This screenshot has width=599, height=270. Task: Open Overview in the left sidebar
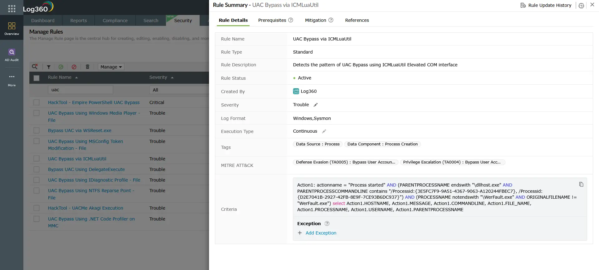click(12, 28)
